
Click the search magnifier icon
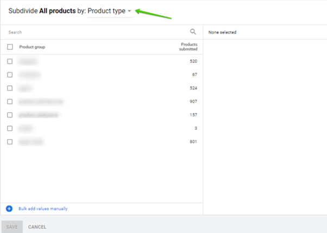point(193,32)
